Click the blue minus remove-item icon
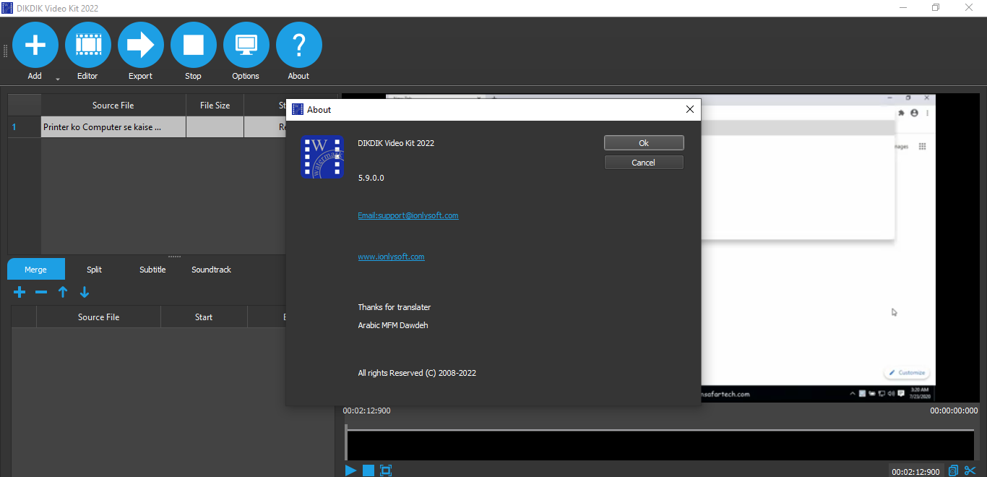 [41, 292]
